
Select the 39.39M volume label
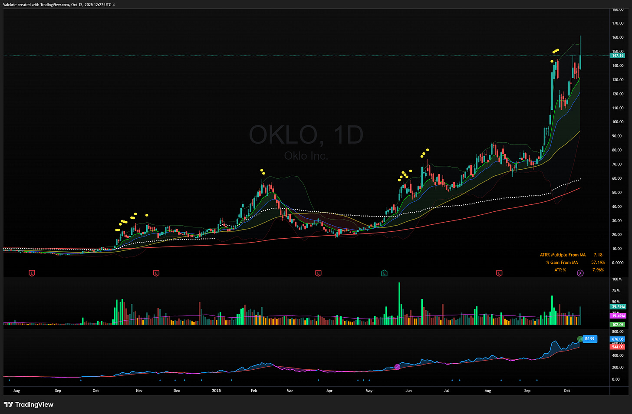click(618, 307)
